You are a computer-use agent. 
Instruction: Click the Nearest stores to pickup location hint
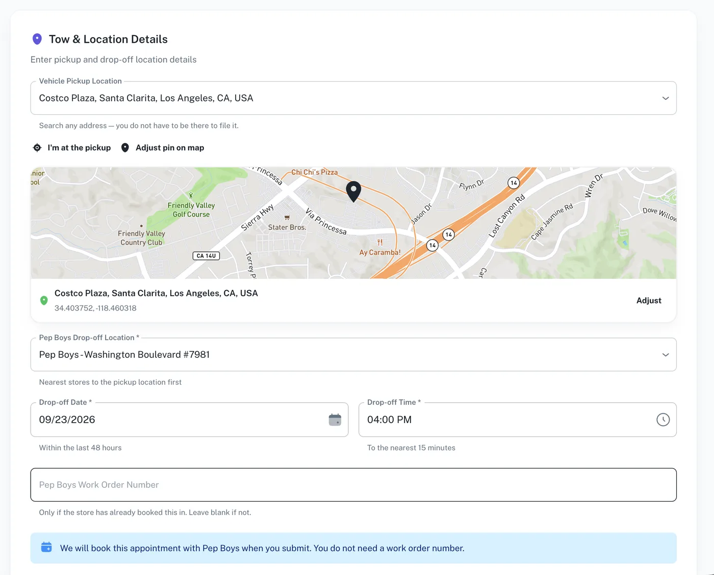coord(110,382)
